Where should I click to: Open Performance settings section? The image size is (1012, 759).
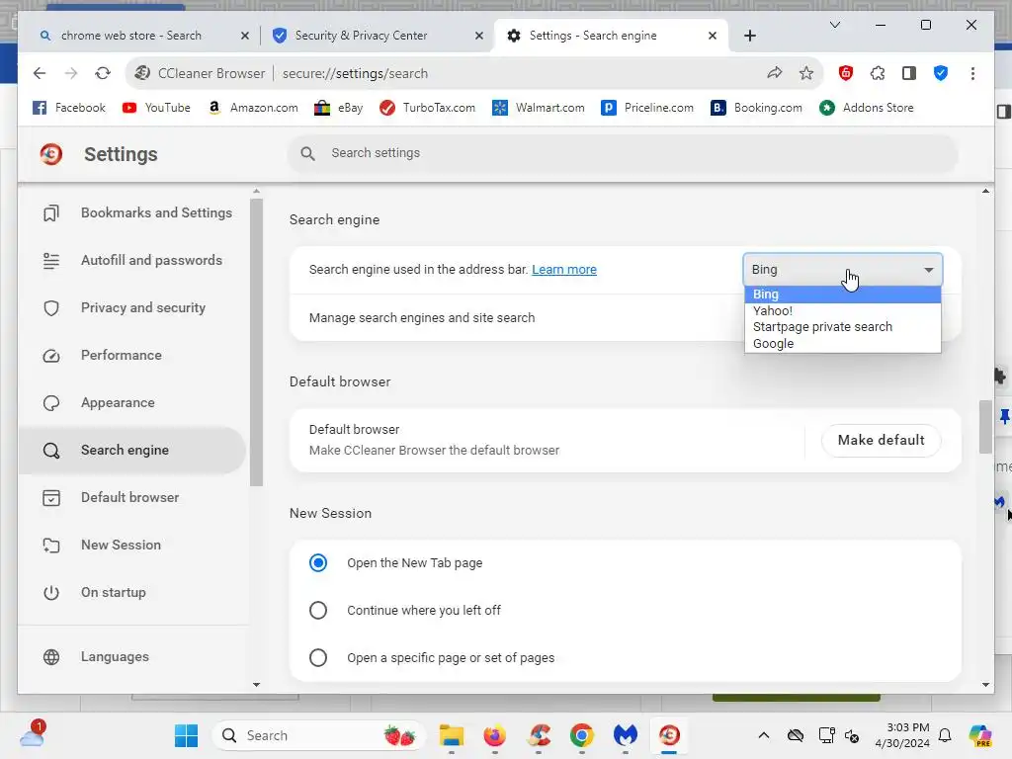[133, 355]
